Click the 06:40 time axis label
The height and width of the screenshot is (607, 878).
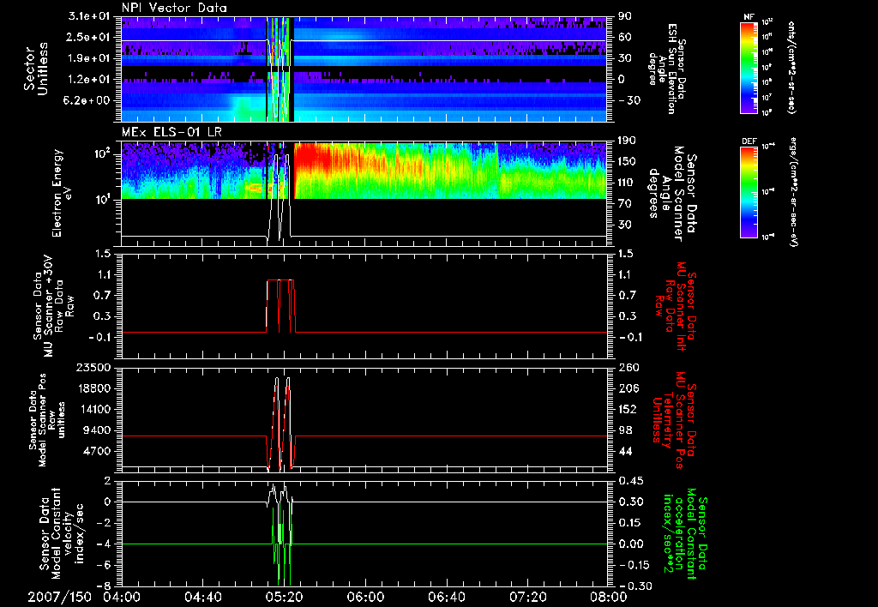point(445,597)
